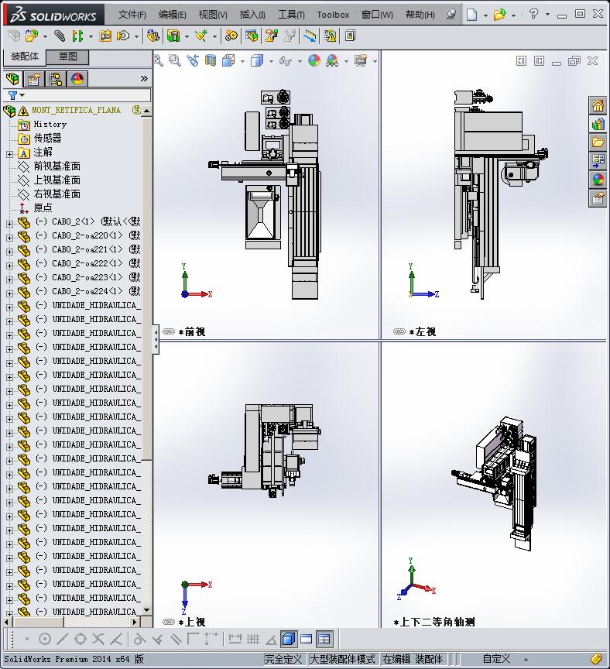
Task: Click the feature tree scroll down arrow
Action: 147,610
